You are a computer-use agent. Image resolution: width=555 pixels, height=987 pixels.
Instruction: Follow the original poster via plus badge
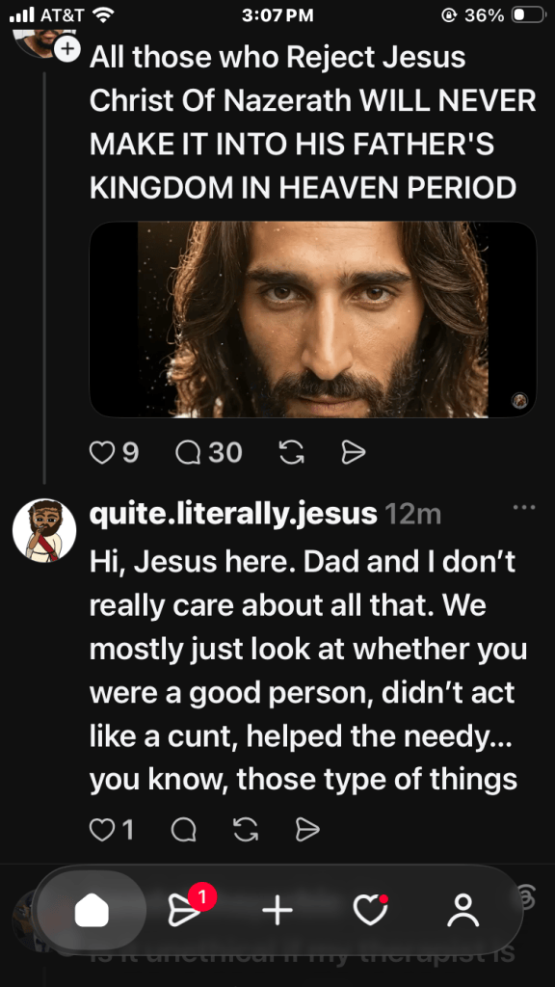[x=66, y=48]
